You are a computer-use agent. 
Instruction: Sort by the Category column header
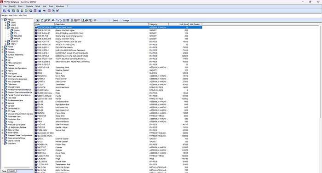click(158, 24)
